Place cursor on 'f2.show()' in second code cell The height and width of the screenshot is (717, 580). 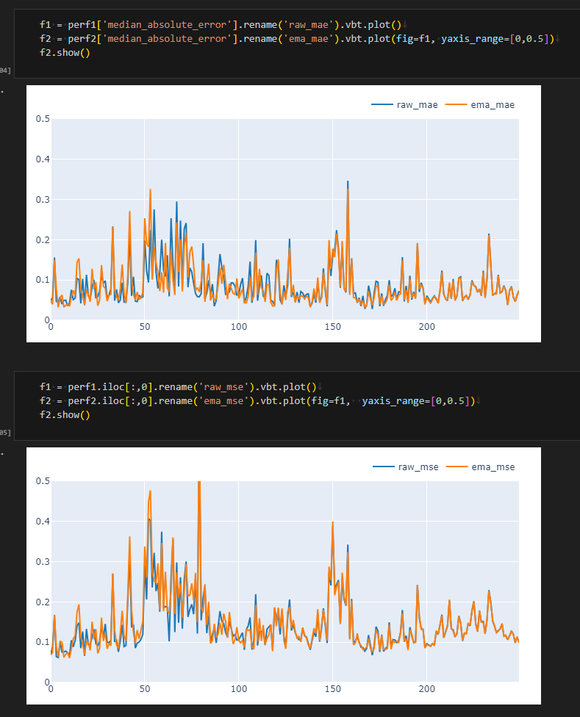[x=65, y=415]
